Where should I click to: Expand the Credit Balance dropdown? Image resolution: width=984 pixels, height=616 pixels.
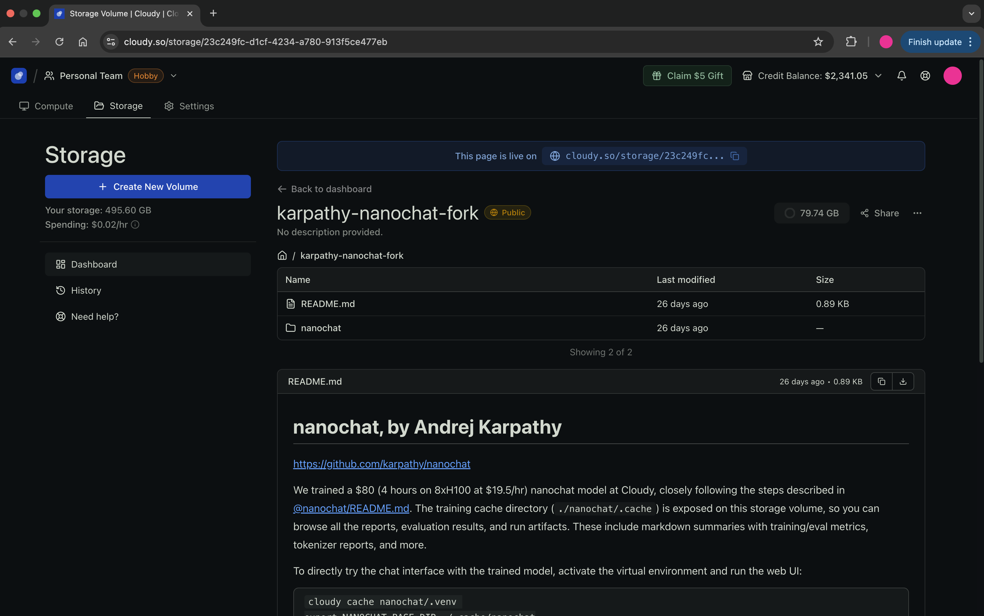879,76
